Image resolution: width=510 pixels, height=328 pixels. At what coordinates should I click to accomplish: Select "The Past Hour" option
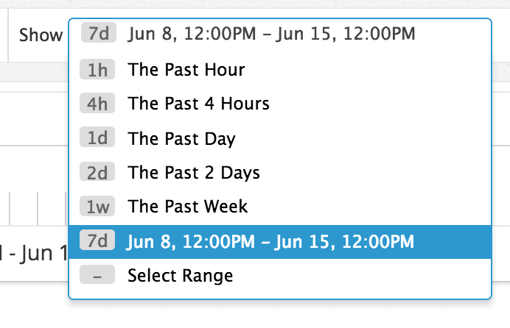(x=186, y=70)
